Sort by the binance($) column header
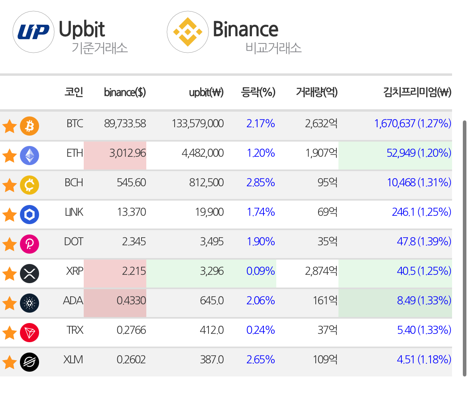This screenshot has height=400, width=470. point(125,92)
